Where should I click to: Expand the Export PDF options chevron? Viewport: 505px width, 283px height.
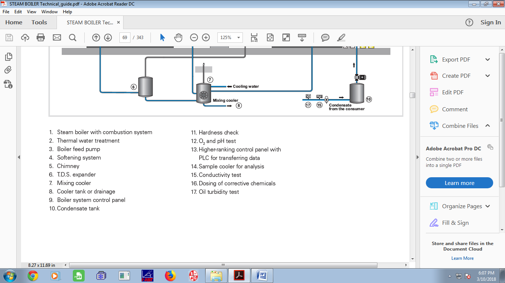pos(487,59)
